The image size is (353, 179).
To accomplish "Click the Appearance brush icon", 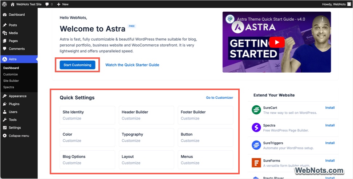I will tap(5, 96).
